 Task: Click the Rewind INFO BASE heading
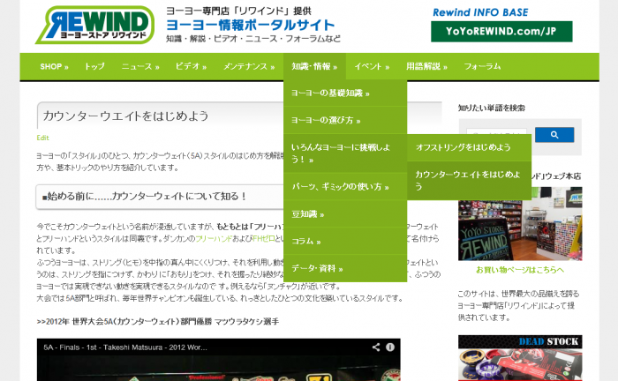(x=480, y=12)
